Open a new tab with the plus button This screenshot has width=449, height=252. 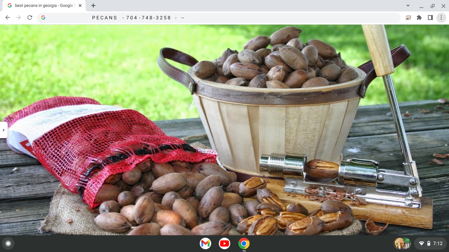[93, 5]
